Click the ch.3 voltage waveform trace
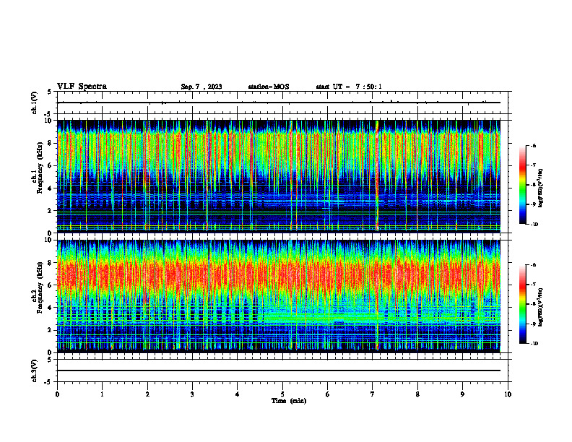The height and width of the screenshot is (442, 572). point(279,370)
